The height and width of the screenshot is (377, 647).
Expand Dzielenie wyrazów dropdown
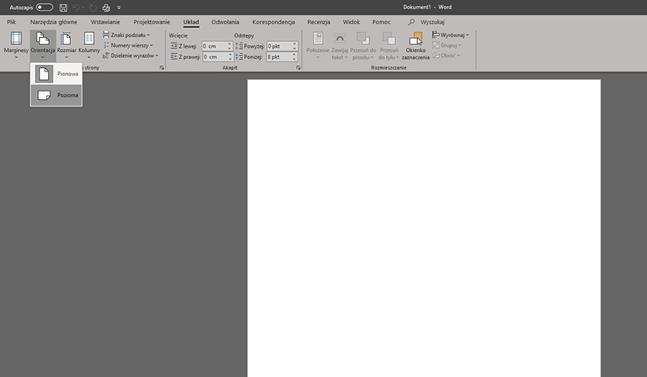[130, 56]
